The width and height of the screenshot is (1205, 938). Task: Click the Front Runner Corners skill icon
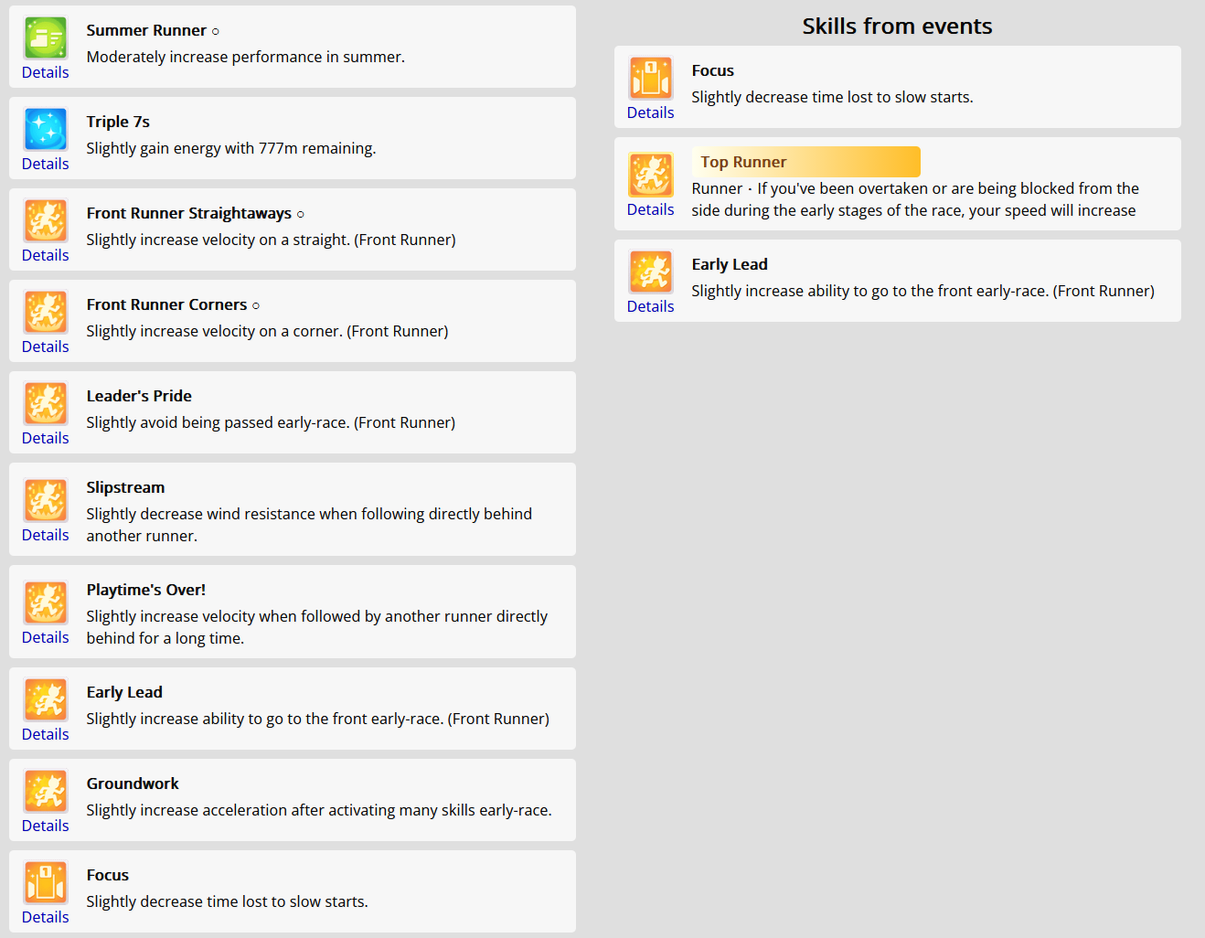[46, 313]
